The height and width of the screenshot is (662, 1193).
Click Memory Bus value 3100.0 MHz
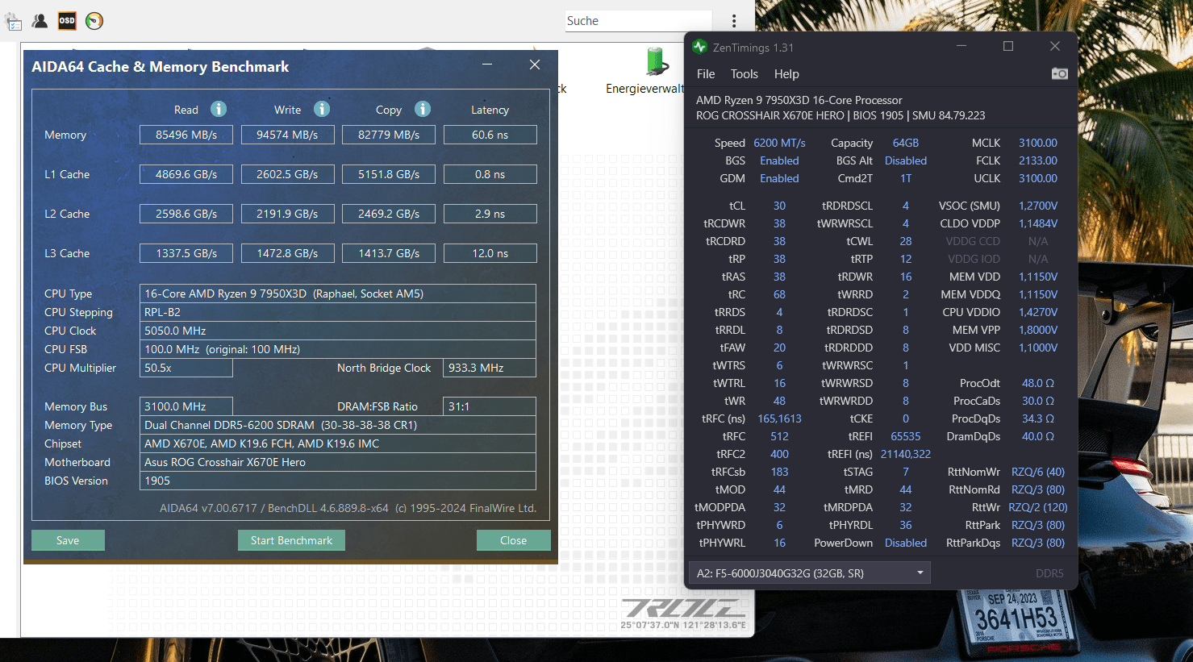[x=186, y=406]
